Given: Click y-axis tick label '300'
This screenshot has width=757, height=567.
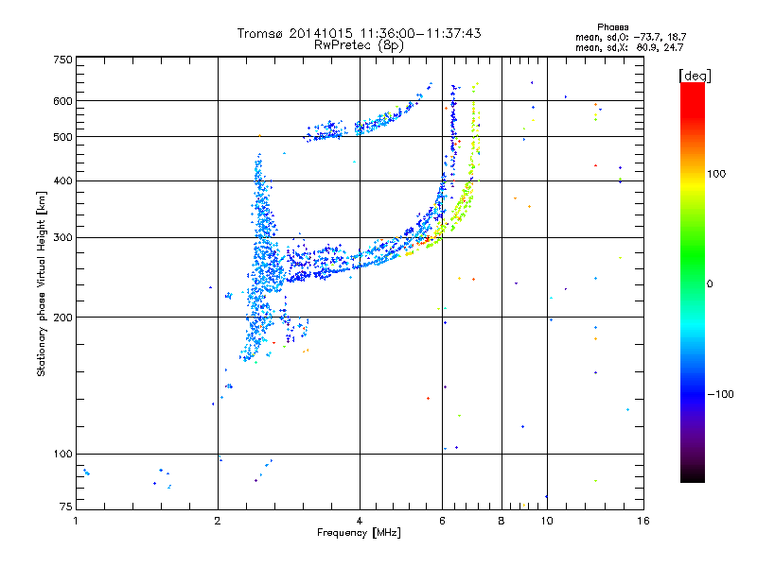Looking at the screenshot, I should (x=62, y=238).
